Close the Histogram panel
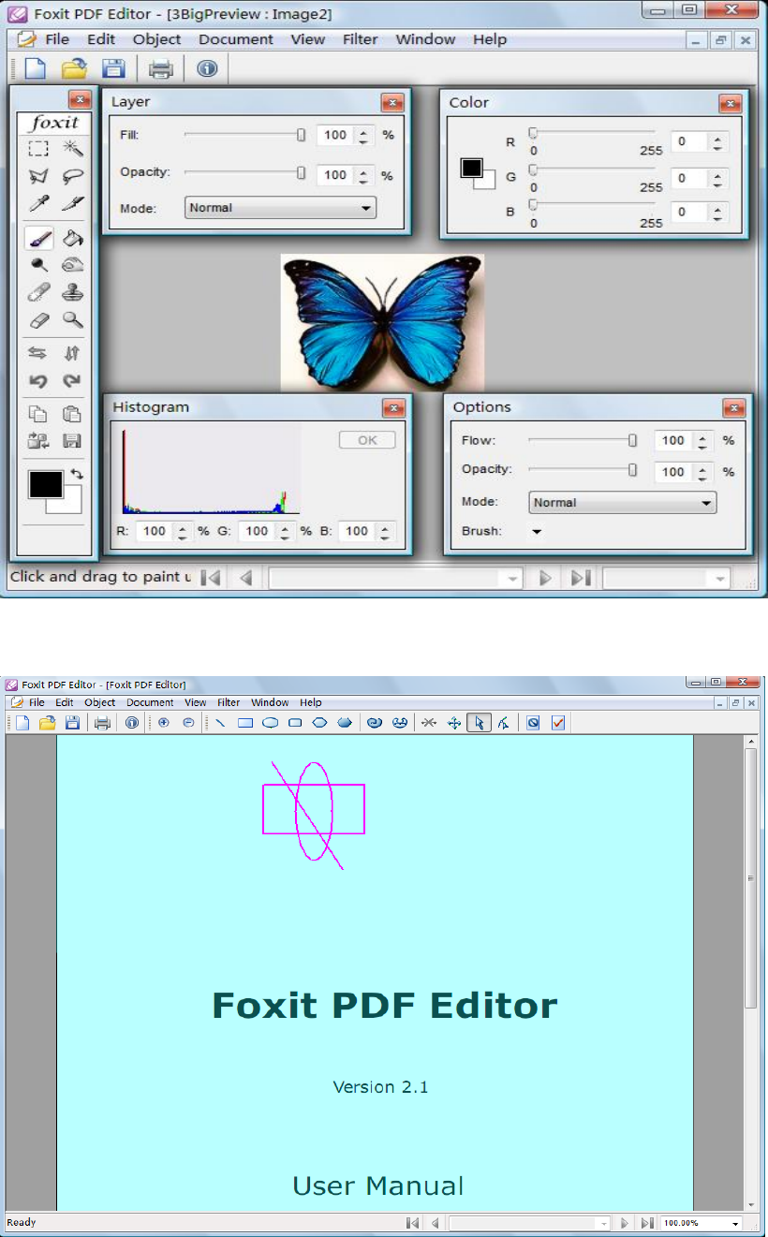Image resolution: width=768 pixels, height=1237 pixels. 393,408
